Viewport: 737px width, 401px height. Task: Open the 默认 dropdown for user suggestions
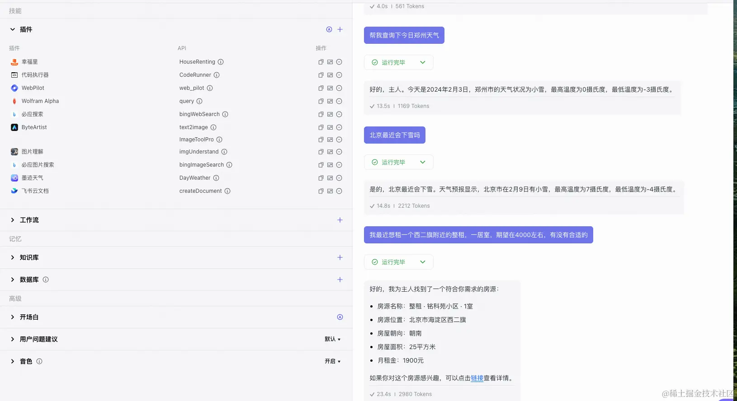[333, 339]
